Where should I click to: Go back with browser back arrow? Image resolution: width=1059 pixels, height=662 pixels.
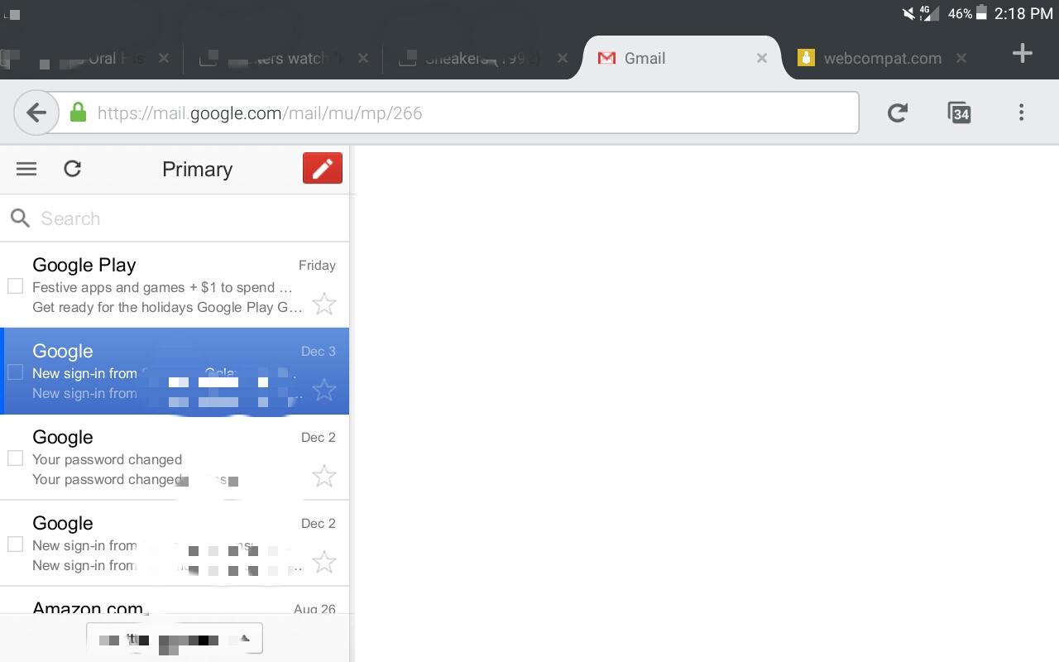(x=36, y=113)
